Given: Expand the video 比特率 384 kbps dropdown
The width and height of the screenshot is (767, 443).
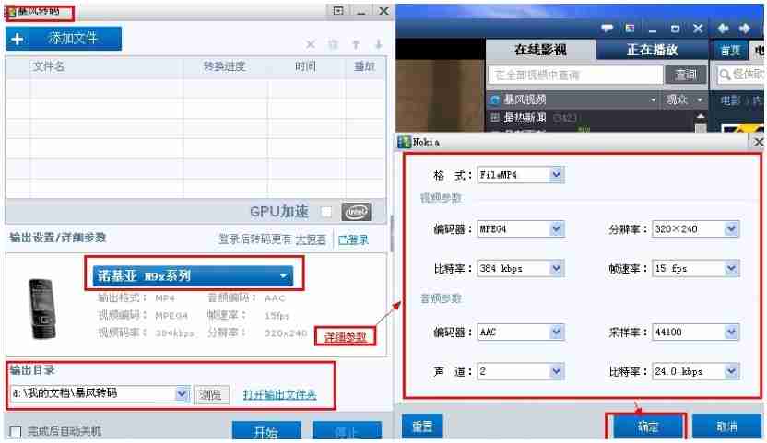Looking at the screenshot, I should point(556,268).
